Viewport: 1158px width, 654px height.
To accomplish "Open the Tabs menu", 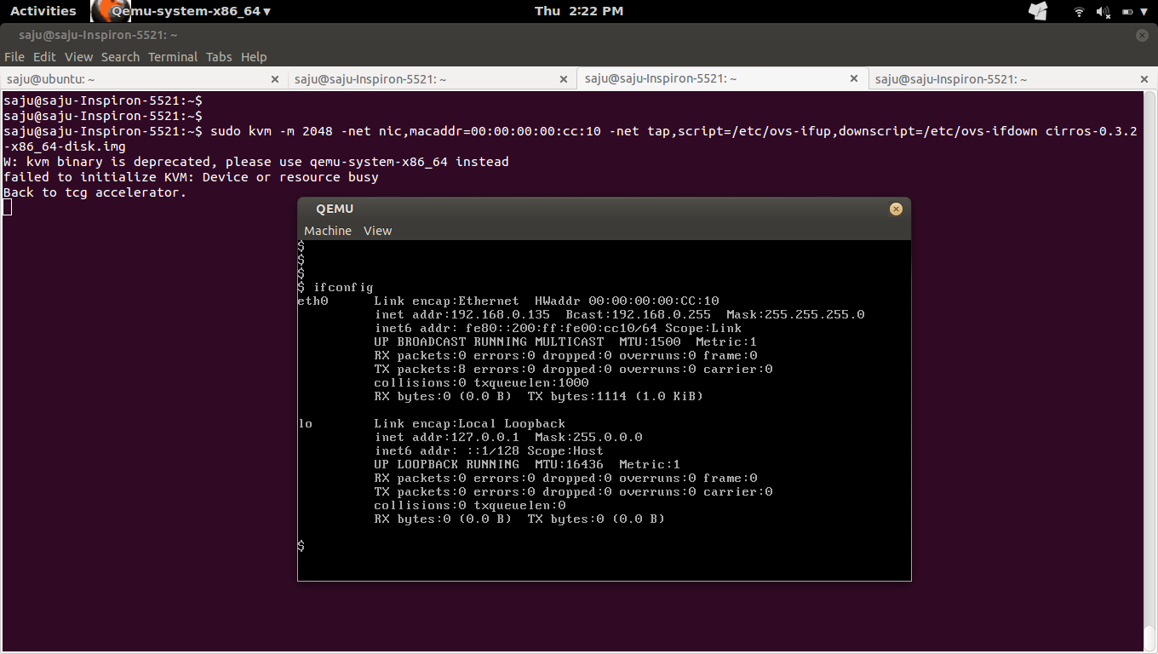I will pyautogui.click(x=219, y=57).
